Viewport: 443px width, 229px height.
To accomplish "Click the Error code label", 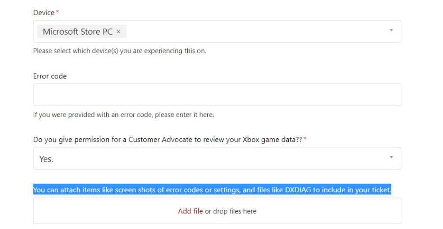I will point(50,76).
